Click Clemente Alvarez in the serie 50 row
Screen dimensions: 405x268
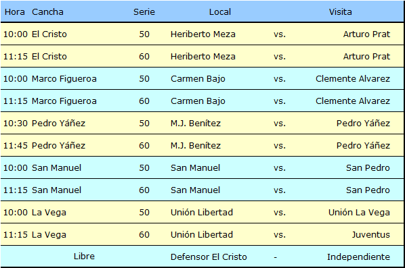click(353, 79)
